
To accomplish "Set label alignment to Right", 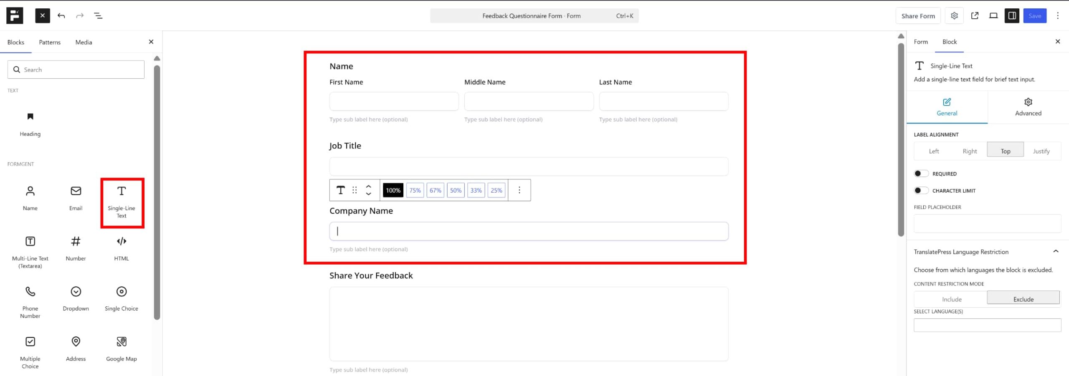I will [x=970, y=151].
